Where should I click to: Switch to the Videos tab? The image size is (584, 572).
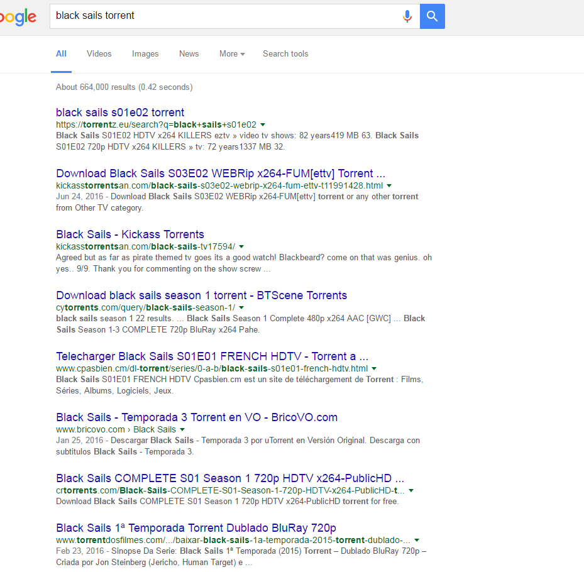click(x=99, y=53)
